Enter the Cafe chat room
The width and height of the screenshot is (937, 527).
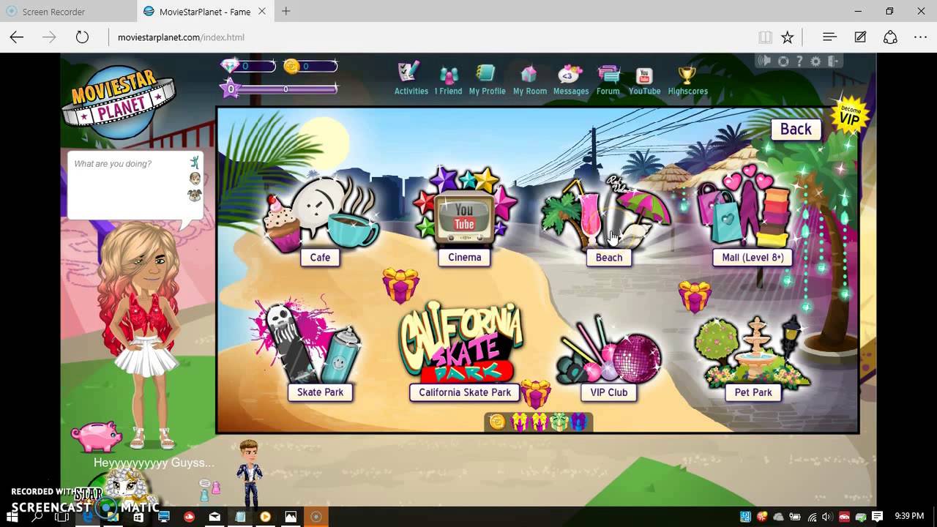click(320, 257)
